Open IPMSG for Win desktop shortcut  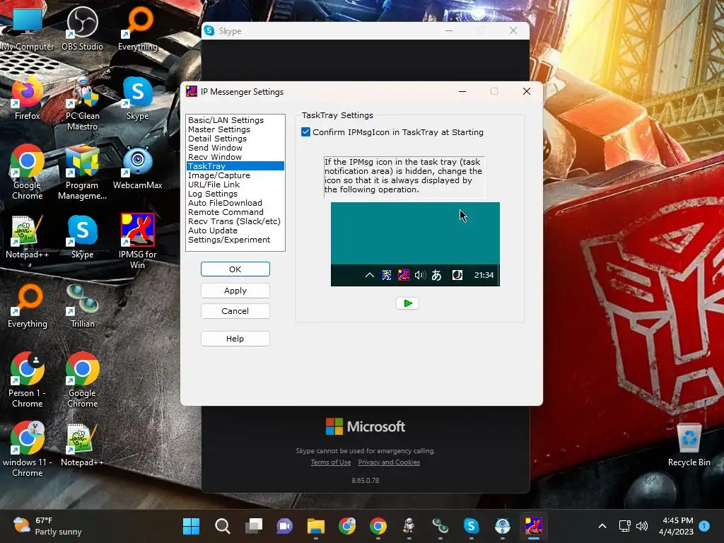point(138,242)
